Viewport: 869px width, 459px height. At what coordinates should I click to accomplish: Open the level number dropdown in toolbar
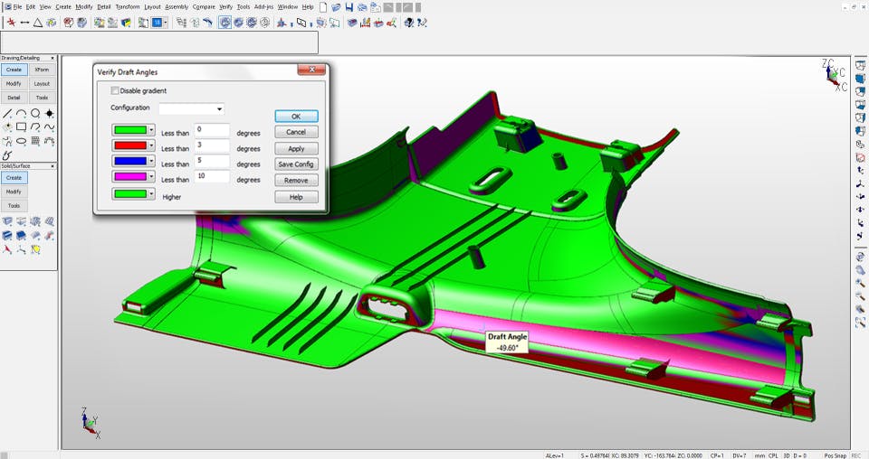tap(165, 23)
